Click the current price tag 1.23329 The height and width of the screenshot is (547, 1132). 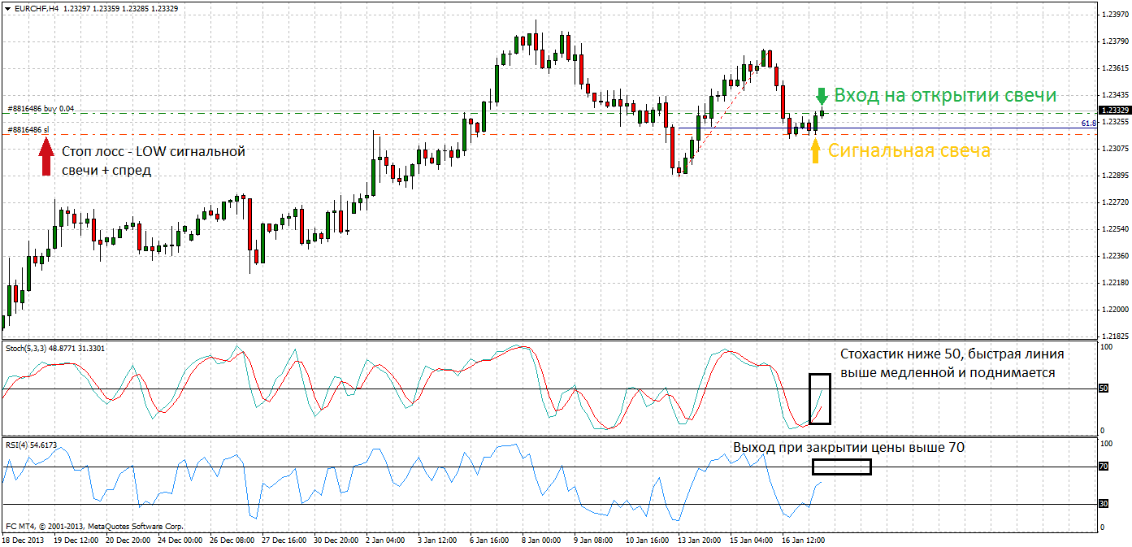1113,110
